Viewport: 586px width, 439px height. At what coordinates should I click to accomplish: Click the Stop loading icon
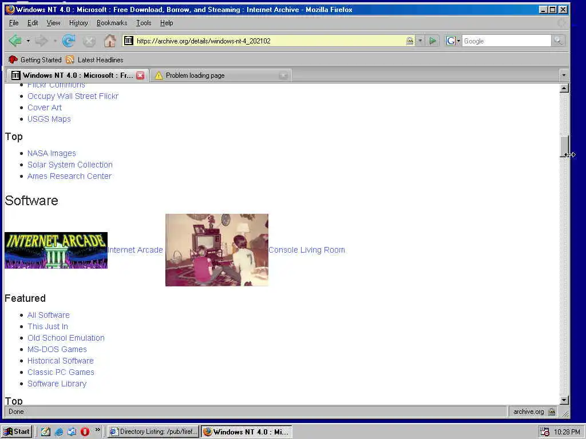89,41
